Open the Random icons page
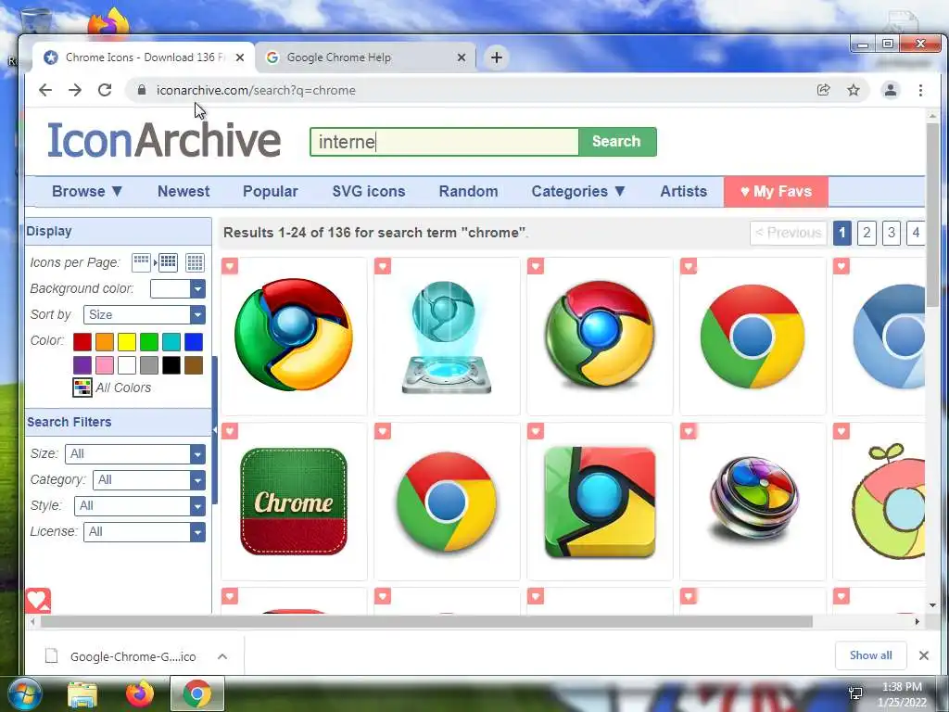 468,191
